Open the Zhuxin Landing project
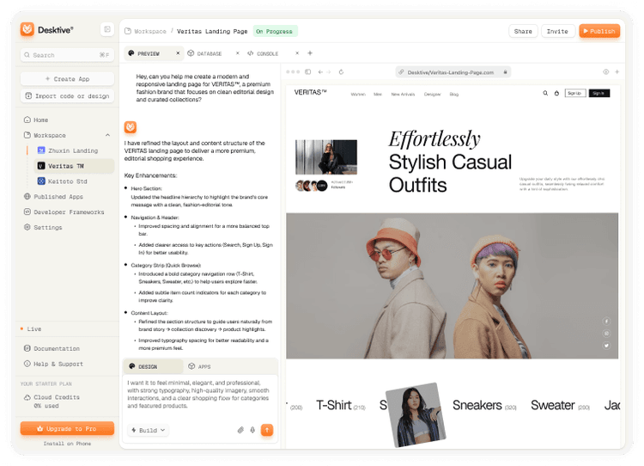The width and height of the screenshot is (644, 466). [73, 150]
